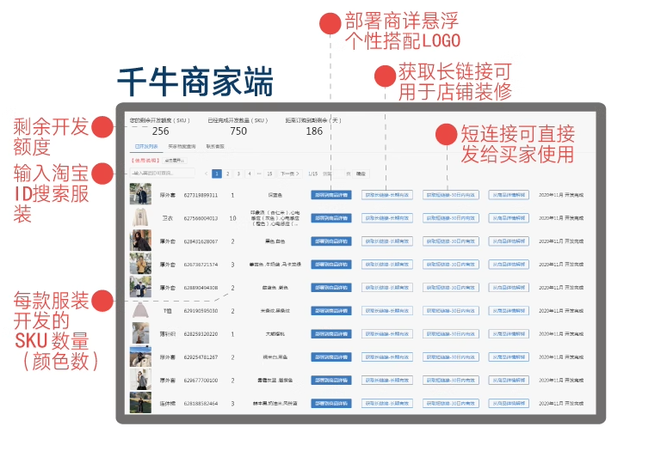Open the T恤 product thumbnail
The image size is (667, 451).
click(x=140, y=310)
